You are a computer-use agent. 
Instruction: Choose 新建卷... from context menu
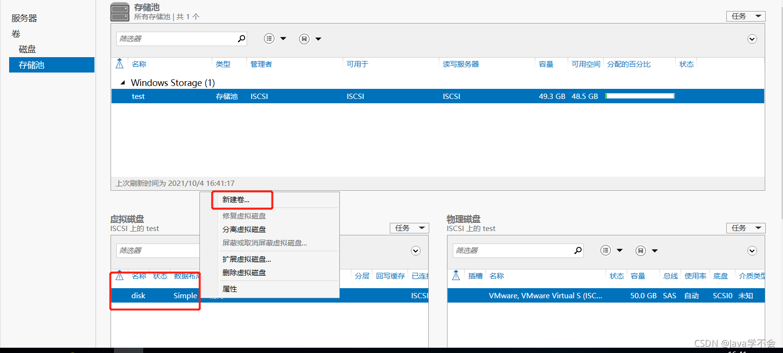[236, 200]
